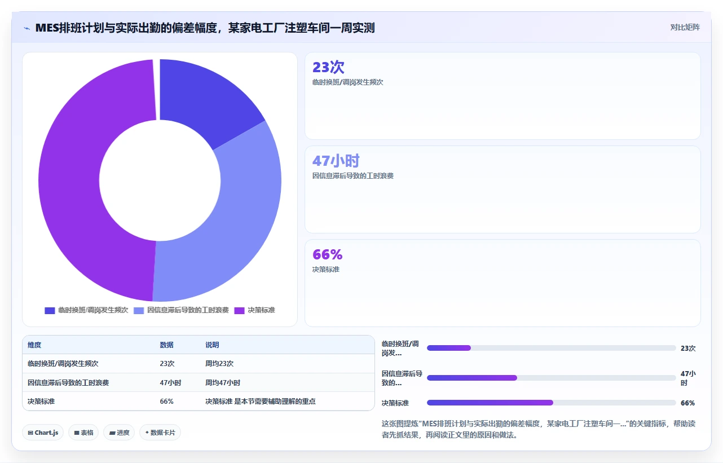The height and width of the screenshot is (463, 723).
Task: Click the 维度 column header
Action: (34, 345)
